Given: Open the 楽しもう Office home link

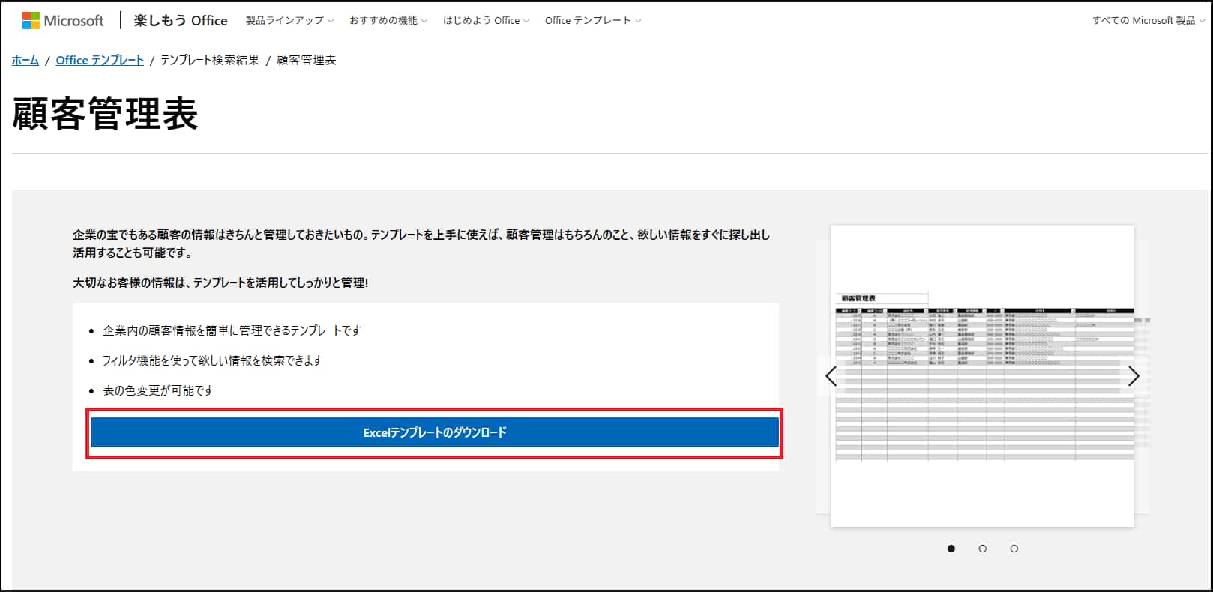Looking at the screenshot, I should click(x=181, y=21).
